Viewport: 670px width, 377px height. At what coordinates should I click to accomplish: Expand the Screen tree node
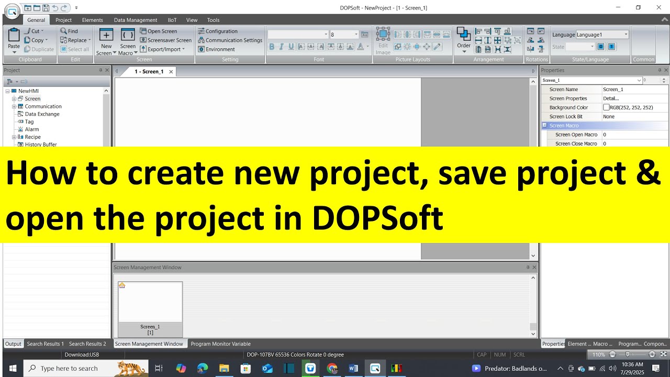[14, 98]
